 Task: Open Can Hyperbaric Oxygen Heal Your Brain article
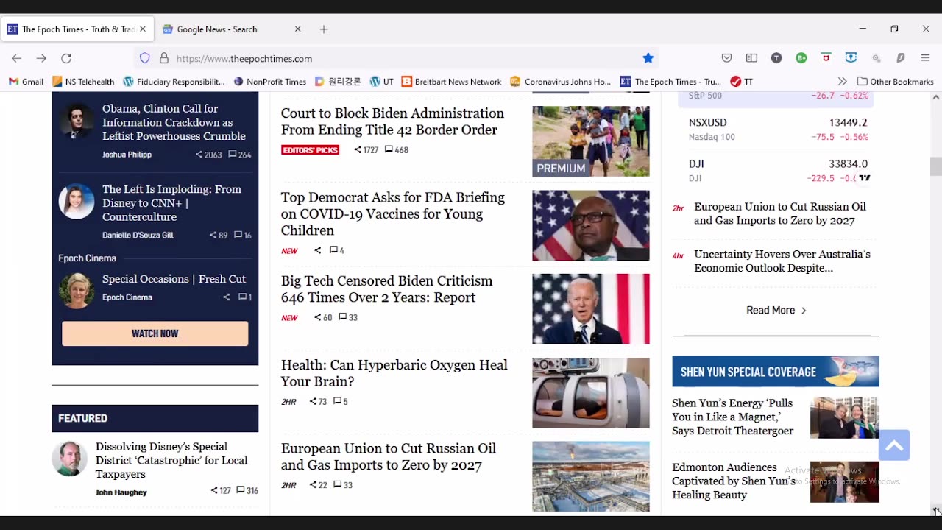click(x=394, y=373)
